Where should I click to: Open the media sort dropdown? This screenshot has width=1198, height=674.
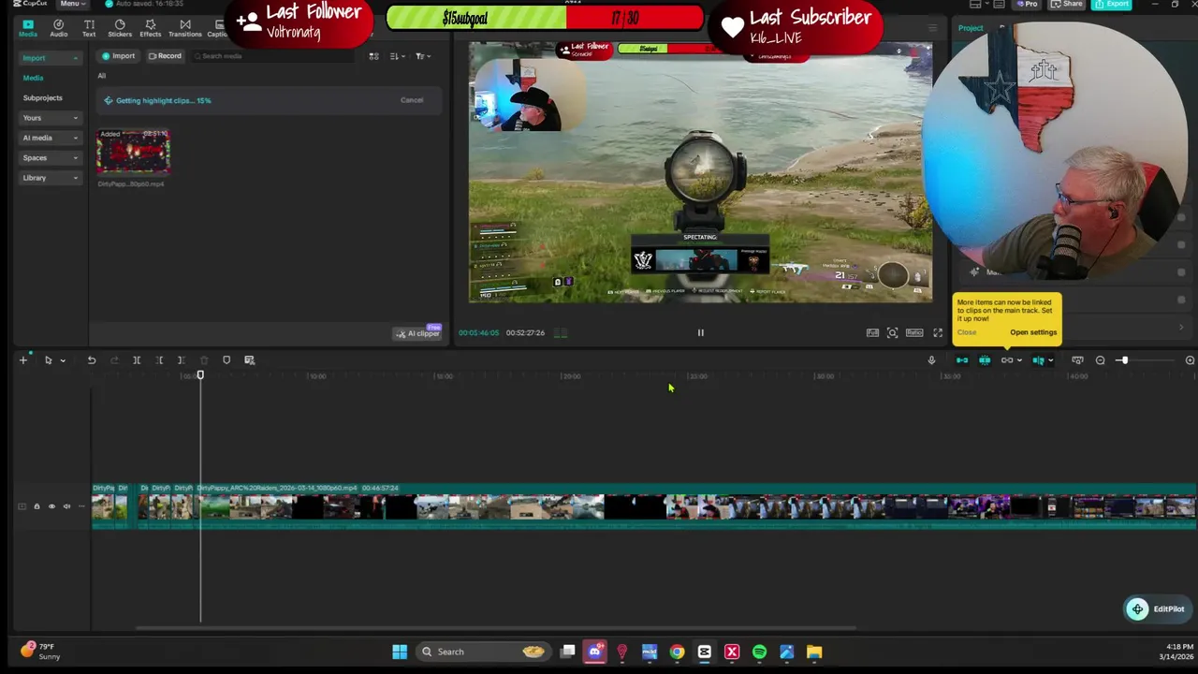pos(397,56)
